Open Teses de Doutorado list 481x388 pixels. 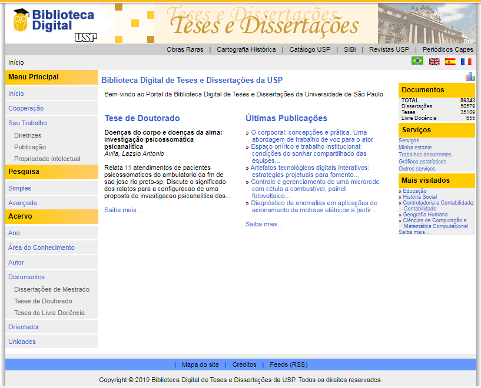[x=43, y=301]
